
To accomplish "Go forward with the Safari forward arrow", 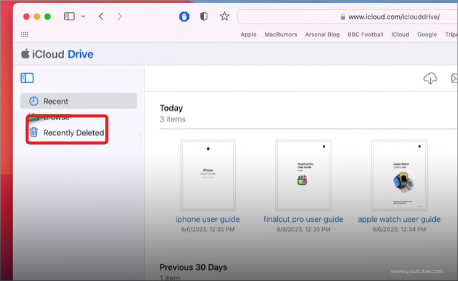I will [x=120, y=16].
